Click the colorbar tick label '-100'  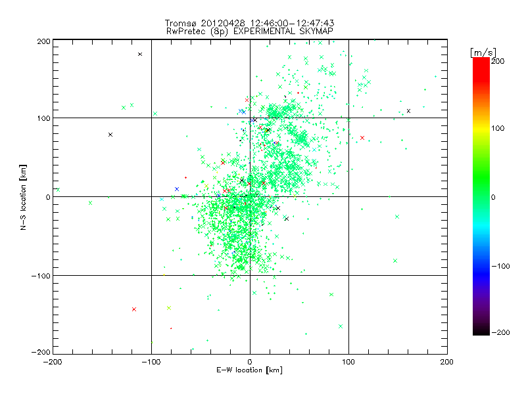coord(500,267)
